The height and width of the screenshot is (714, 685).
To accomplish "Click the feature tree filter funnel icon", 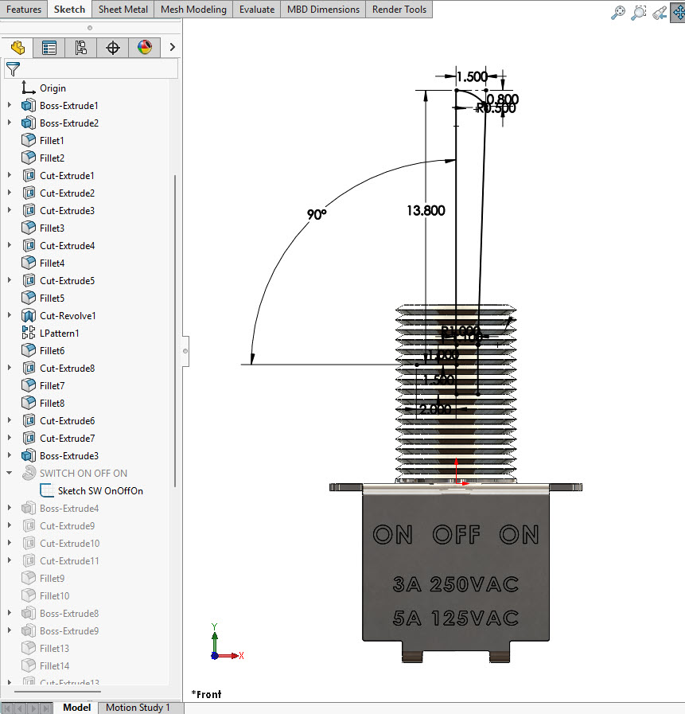I will click(x=13, y=69).
